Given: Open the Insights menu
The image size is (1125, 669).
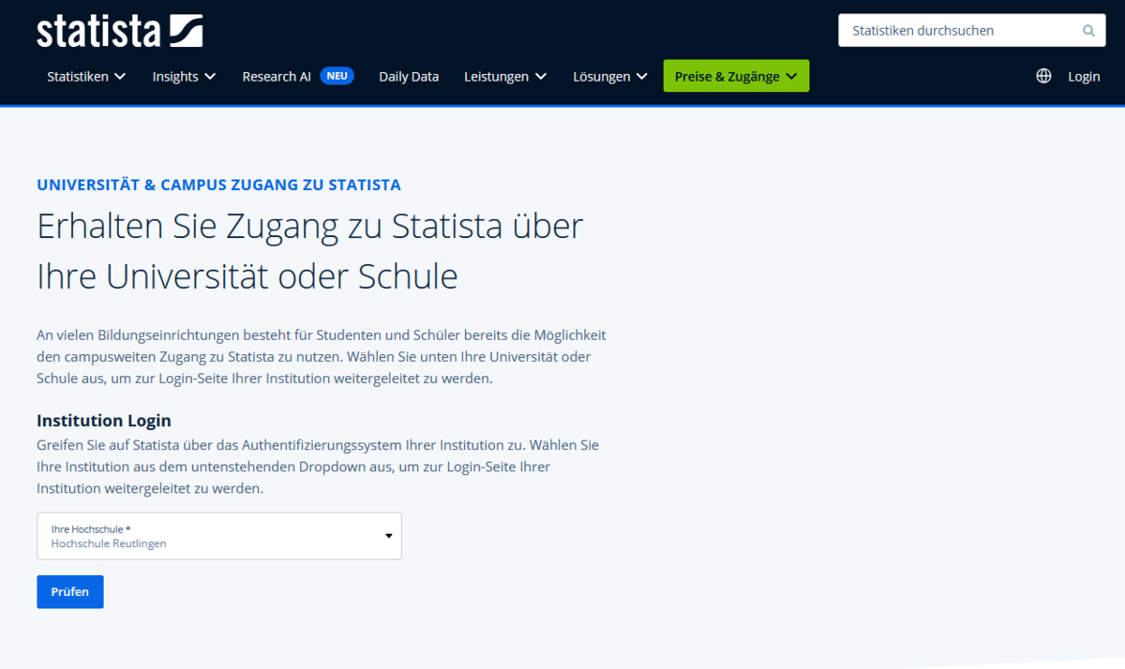Looking at the screenshot, I should point(175,77).
